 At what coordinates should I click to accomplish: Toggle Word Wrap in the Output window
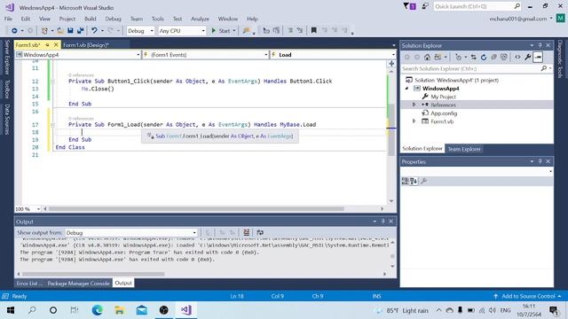tap(260, 232)
